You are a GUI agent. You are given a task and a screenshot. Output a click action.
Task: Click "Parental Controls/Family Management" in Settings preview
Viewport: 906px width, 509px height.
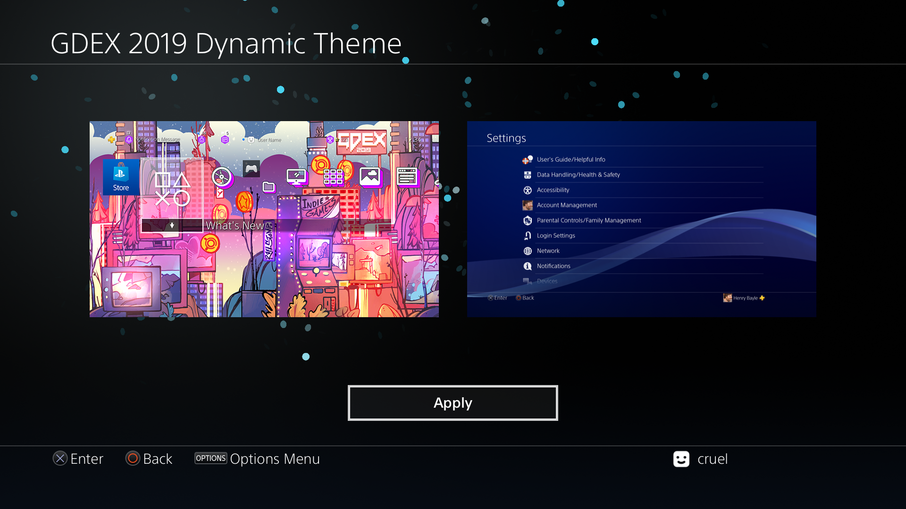pyautogui.click(x=589, y=220)
